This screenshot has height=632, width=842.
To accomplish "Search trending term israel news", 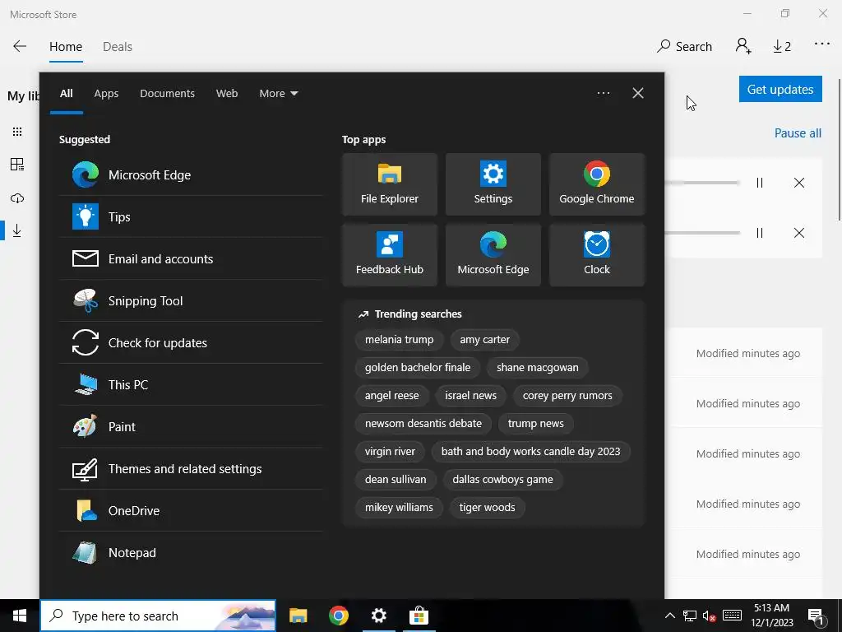I will point(470,396).
